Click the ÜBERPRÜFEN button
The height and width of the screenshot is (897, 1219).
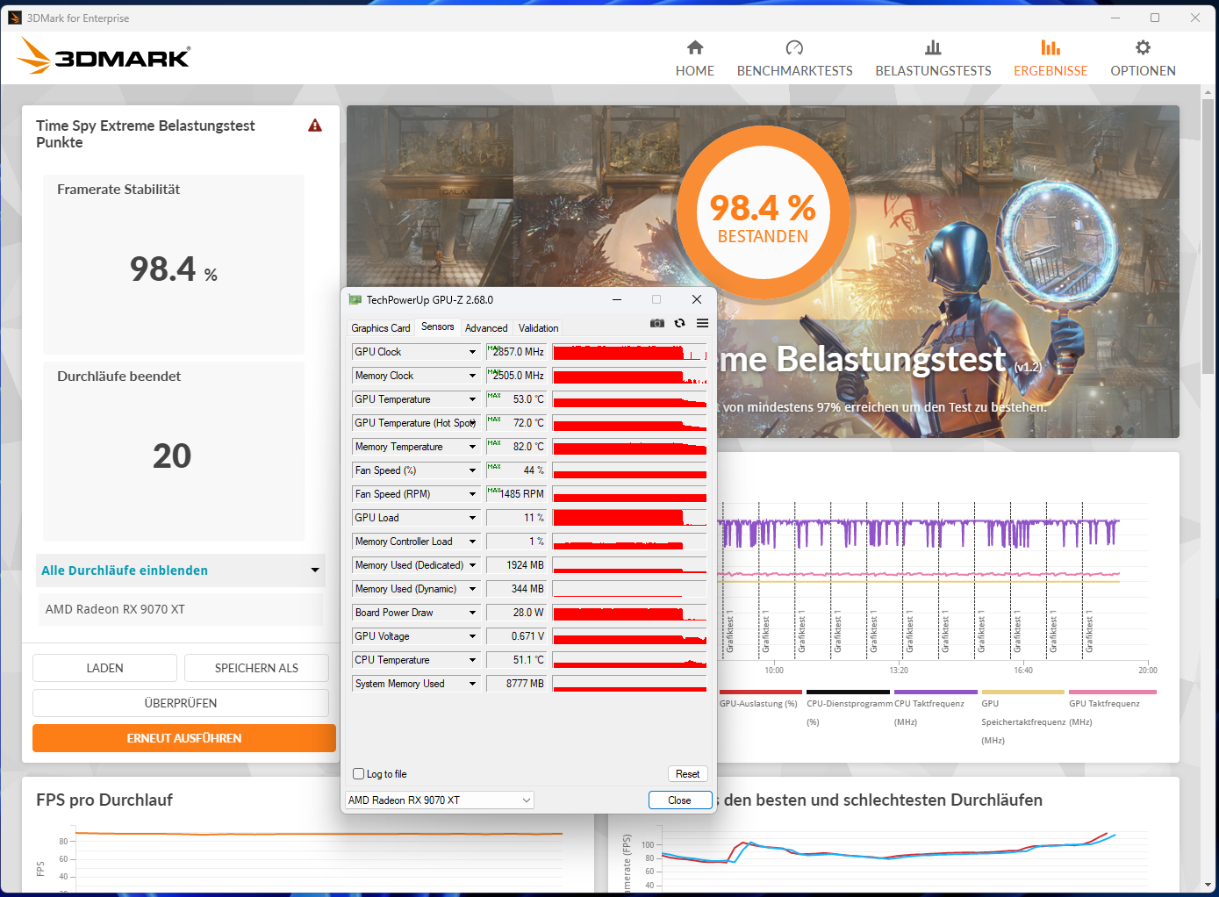(x=181, y=703)
